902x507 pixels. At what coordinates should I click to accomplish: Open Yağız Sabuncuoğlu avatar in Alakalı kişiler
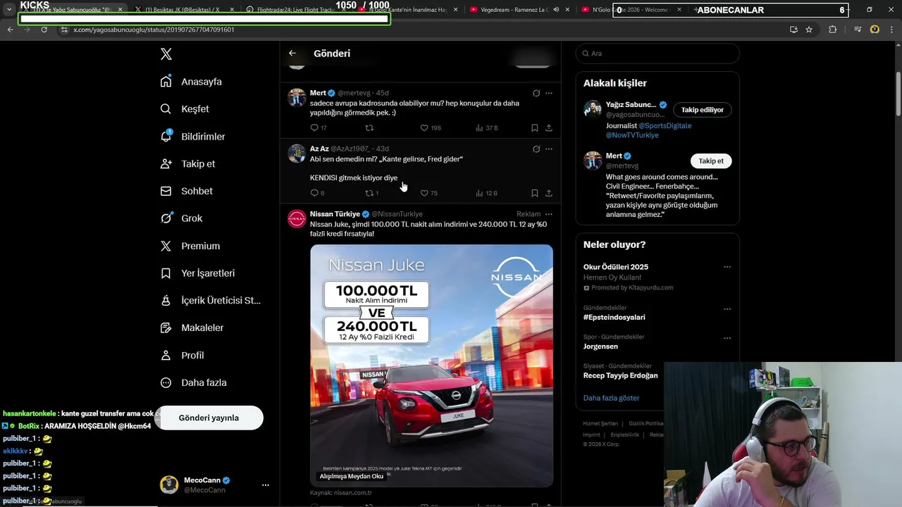click(x=593, y=109)
